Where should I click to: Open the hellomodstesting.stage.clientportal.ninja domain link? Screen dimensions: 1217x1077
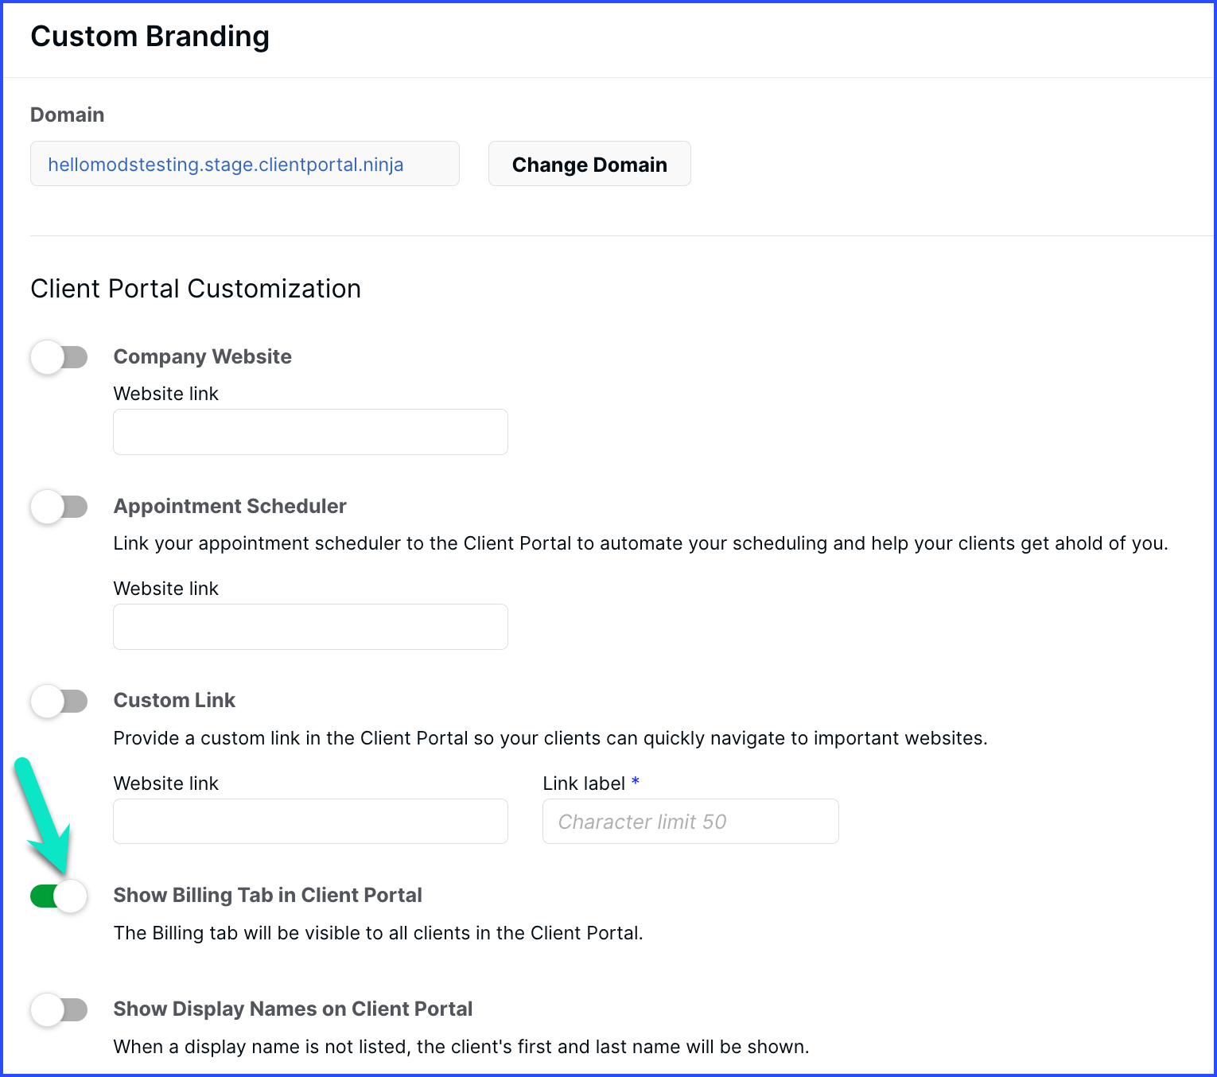226,165
